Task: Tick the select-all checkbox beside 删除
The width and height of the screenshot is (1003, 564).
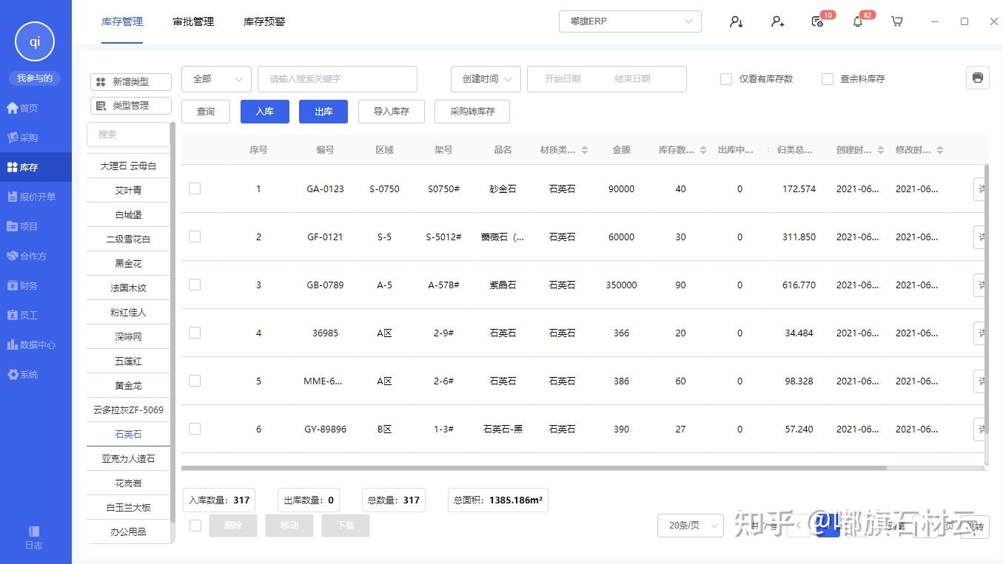Action: coord(195,526)
